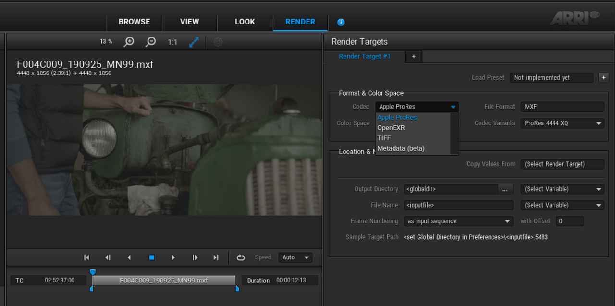Click the Output Directory text field
The width and height of the screenshot is (615, 306).
[450, 189]
